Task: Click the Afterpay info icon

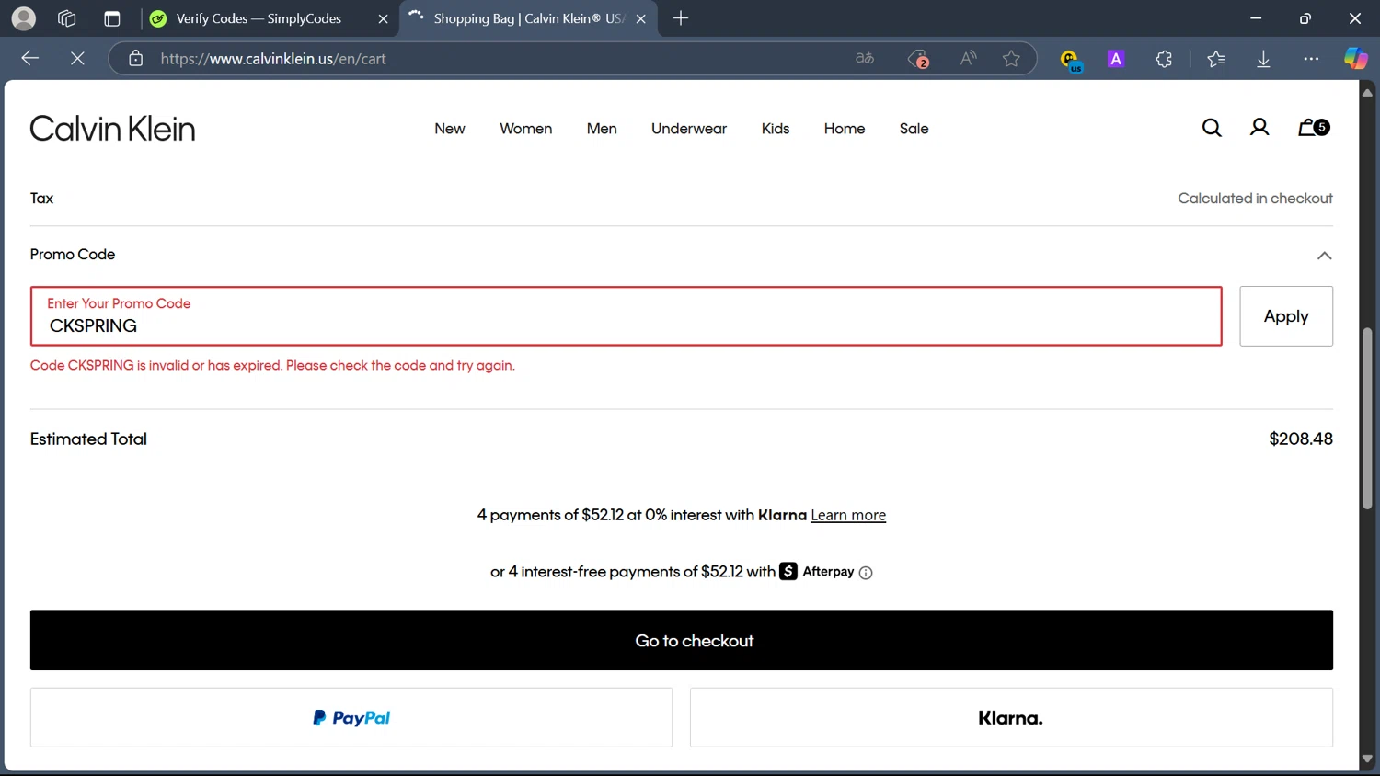Action: point(866,573)
